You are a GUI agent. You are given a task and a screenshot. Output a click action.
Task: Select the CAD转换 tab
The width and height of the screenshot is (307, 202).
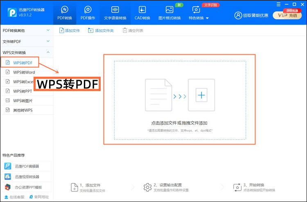(x=142, y=13)
